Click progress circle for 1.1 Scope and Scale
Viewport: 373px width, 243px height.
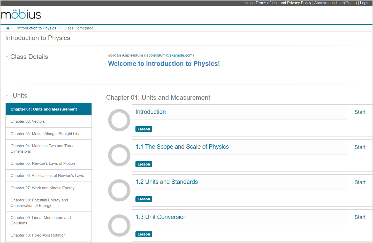pyautogui.click(x=119, y=155)
